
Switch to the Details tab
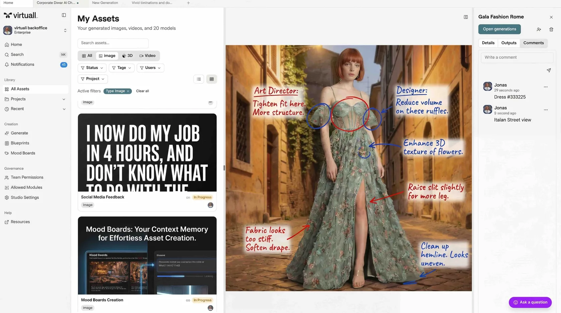coord(488,43)
